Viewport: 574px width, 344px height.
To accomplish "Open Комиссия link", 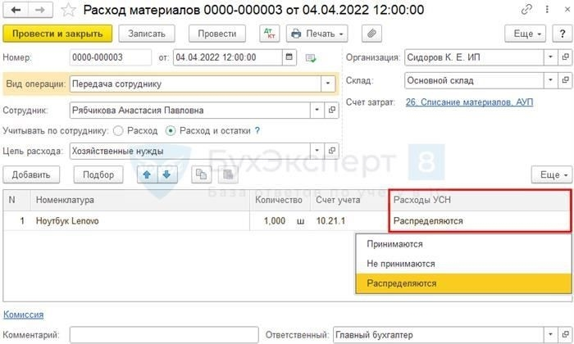I will tap(24, 315).
